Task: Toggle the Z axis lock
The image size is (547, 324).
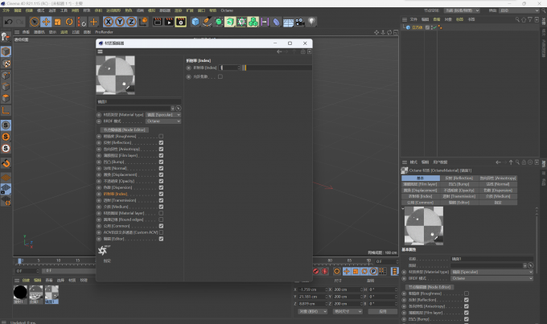Action: click(131, 22)
